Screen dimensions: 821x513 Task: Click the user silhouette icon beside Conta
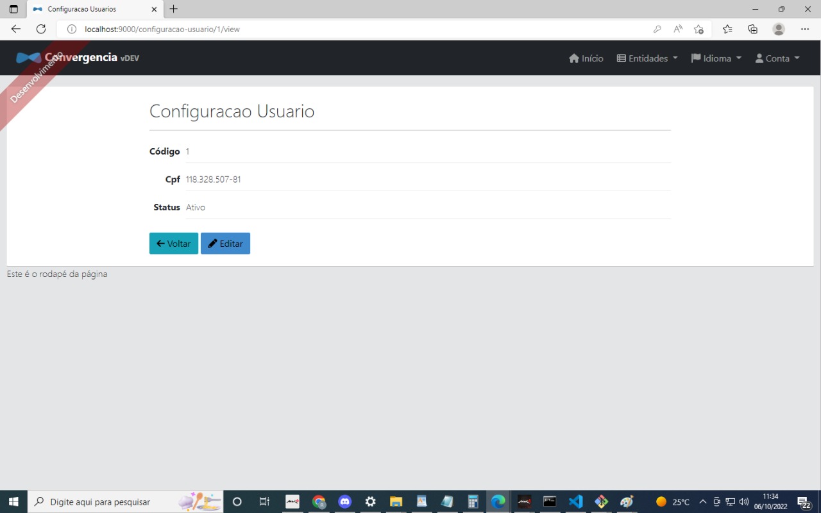[x=759, y=58]
